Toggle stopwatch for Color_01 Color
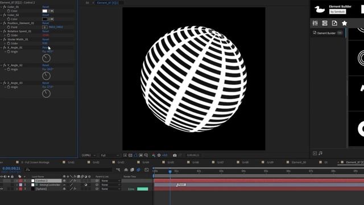Image resolution: width=364 pixels, height=205 pixels. [9, 11]
